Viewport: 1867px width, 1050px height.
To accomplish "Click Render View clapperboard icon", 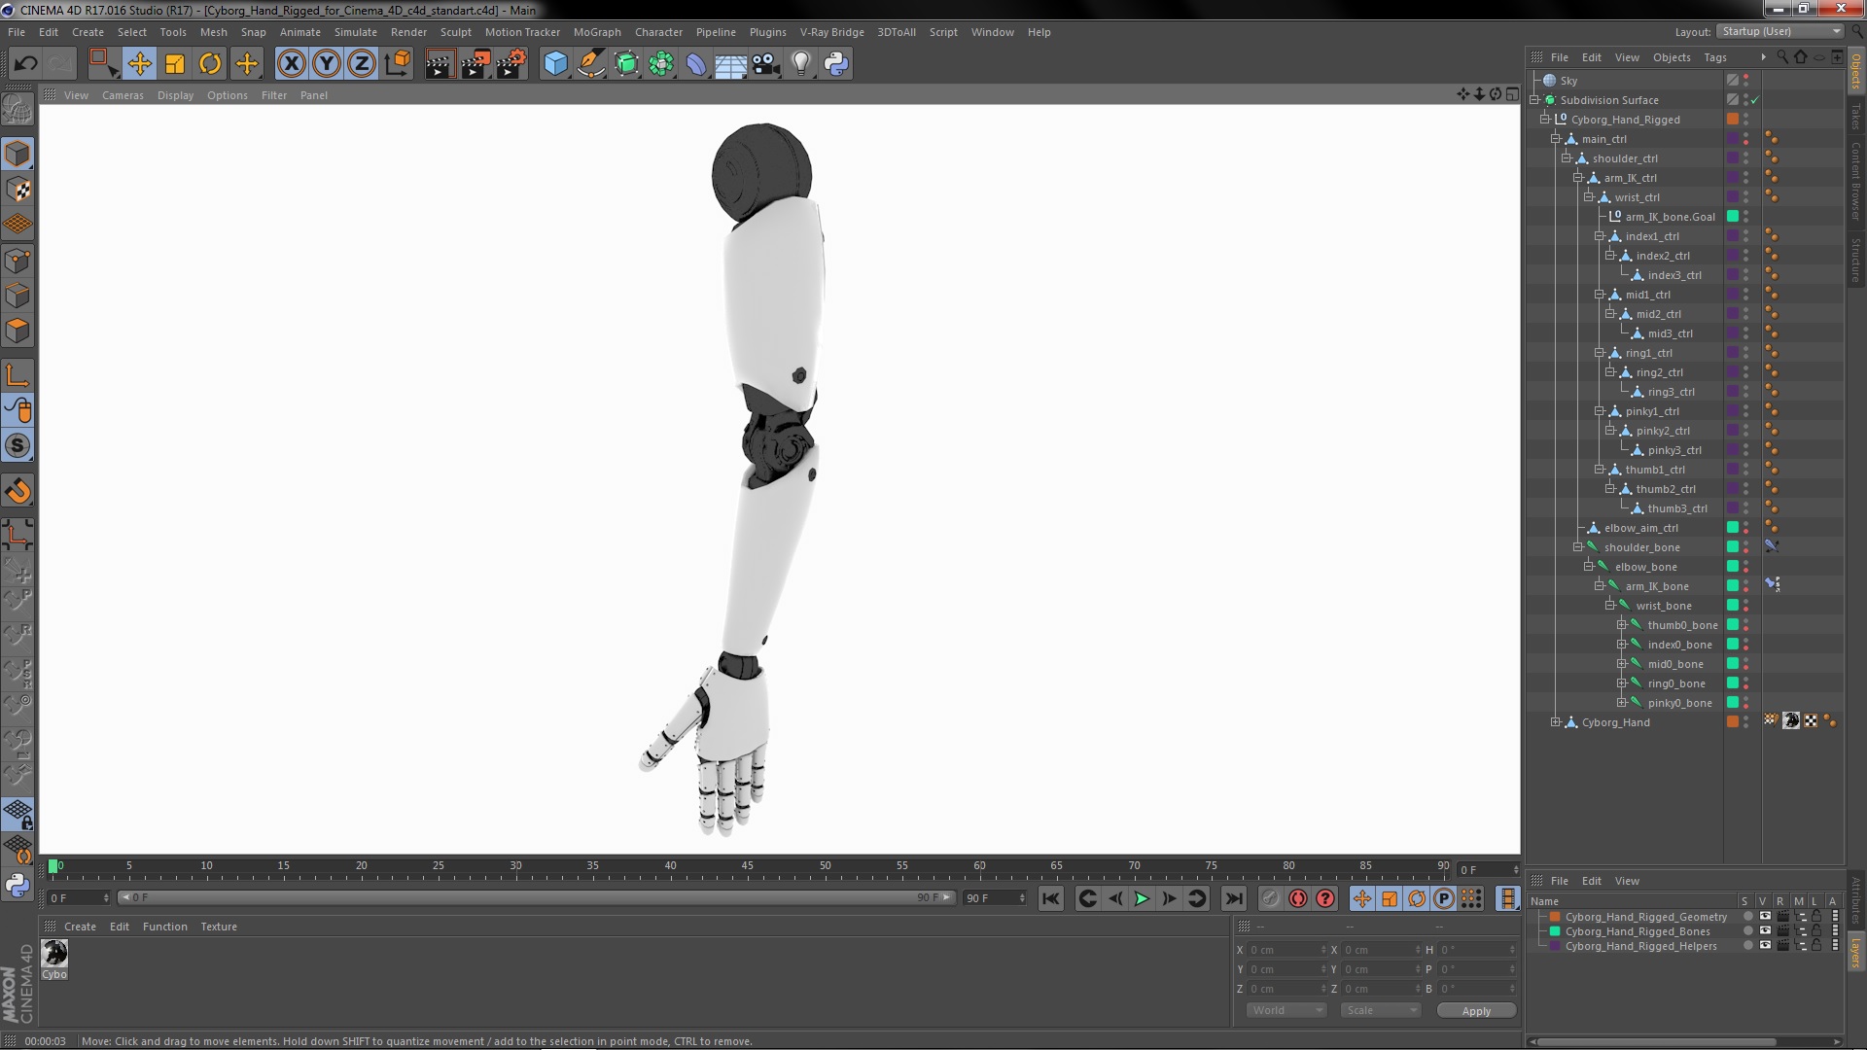I will click(x=439, y=64).
